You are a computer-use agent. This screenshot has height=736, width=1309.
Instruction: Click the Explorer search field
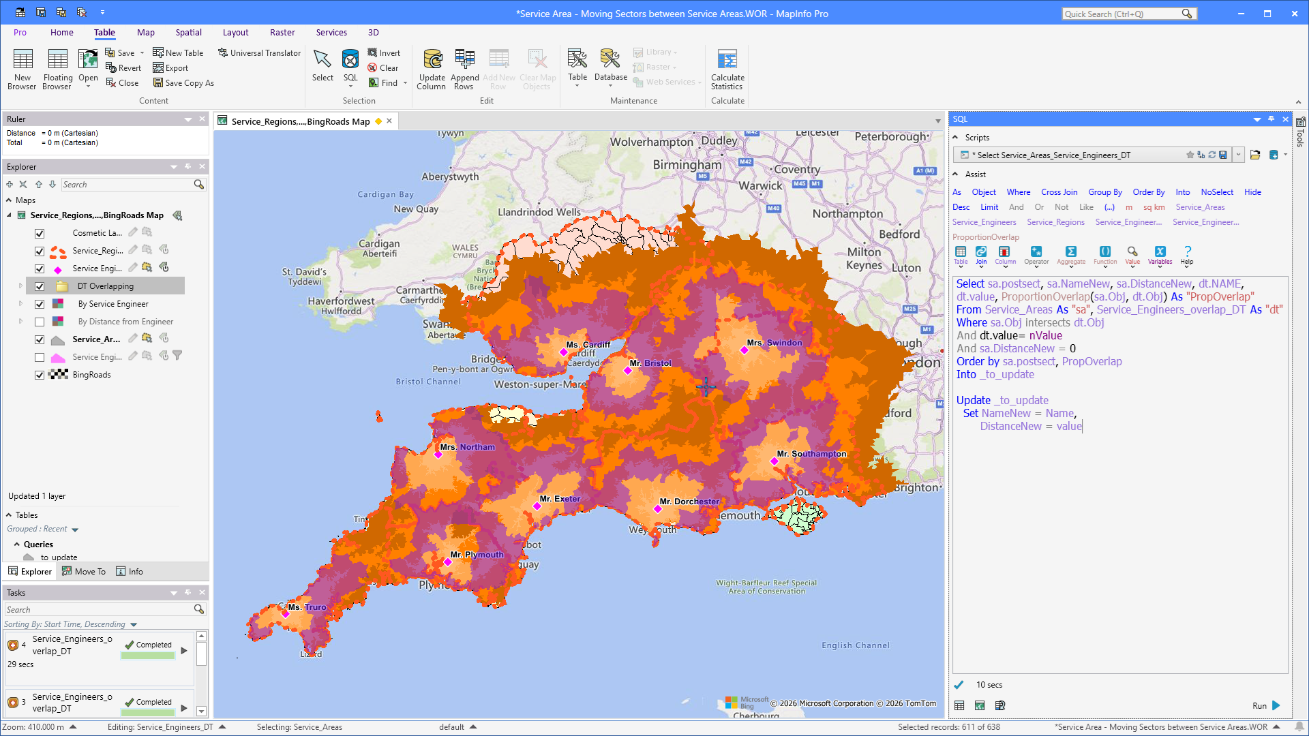pos(127,185)
